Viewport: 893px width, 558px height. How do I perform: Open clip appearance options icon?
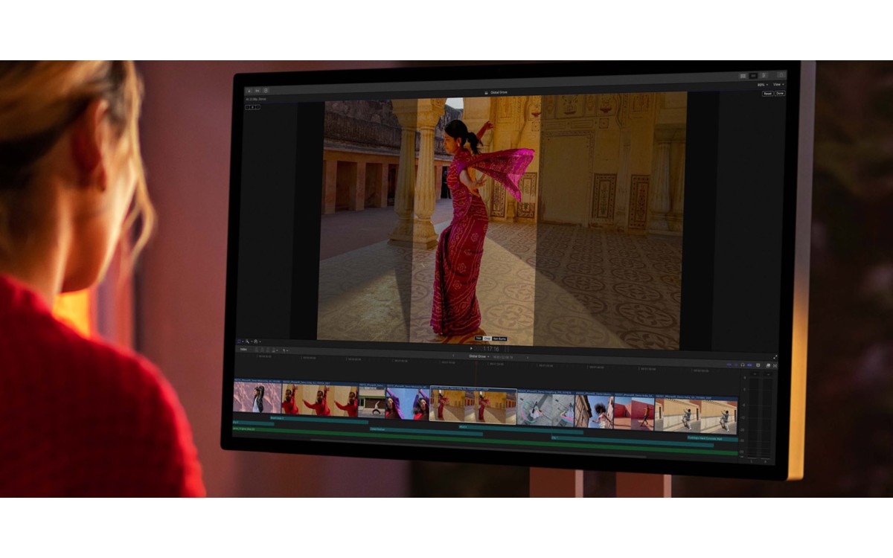[x=758, y=365]
